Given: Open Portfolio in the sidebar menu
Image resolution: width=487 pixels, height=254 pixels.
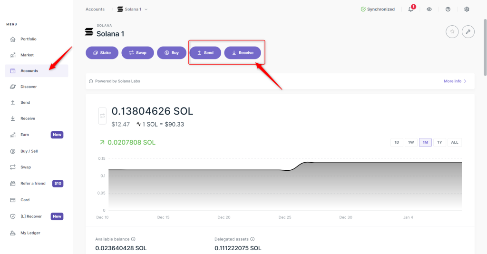Looking at the screenshot, I should click(29, 39).
